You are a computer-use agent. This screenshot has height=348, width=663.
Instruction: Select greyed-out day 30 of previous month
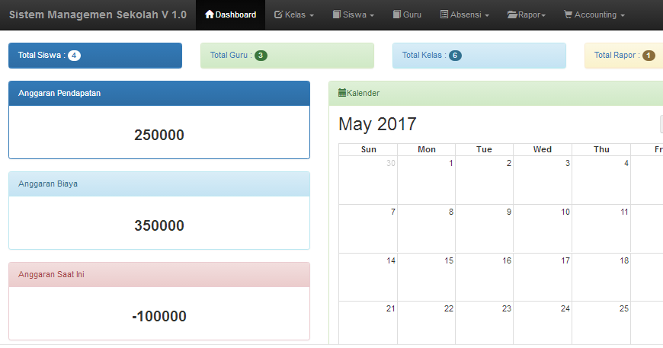391,163
